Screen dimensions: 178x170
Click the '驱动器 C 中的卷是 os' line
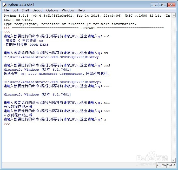click(24, 40)
